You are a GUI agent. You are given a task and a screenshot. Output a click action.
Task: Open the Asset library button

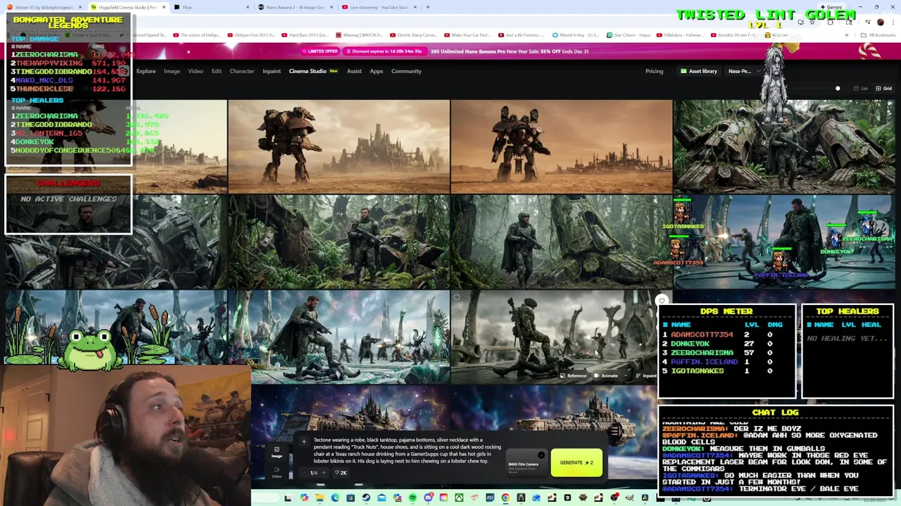[x=698, y=71]
